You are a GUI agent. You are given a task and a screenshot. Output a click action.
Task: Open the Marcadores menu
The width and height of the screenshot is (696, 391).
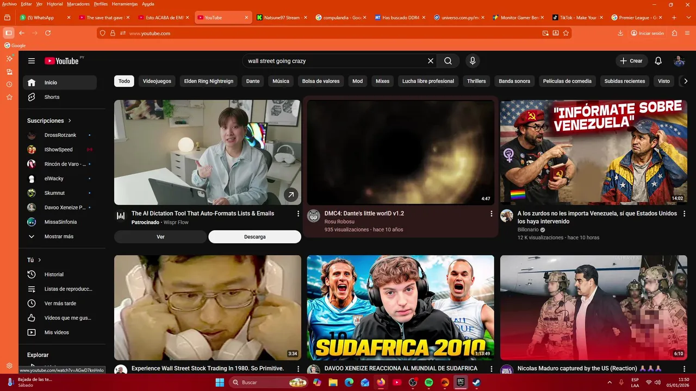click(x=78, y=4)
